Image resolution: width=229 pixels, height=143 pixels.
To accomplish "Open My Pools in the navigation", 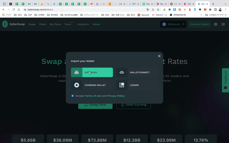I will click(x=55, y=24).
